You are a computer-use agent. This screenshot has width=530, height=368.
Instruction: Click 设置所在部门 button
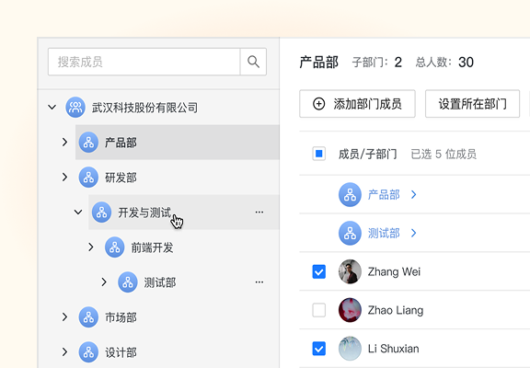472,104
